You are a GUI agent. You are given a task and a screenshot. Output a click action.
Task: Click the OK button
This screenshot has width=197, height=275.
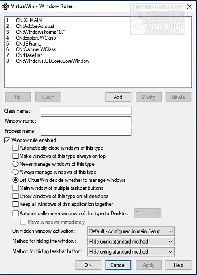point(88,265)
